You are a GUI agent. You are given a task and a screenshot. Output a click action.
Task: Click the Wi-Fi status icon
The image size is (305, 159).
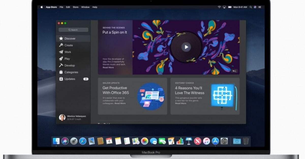(219, 7)
